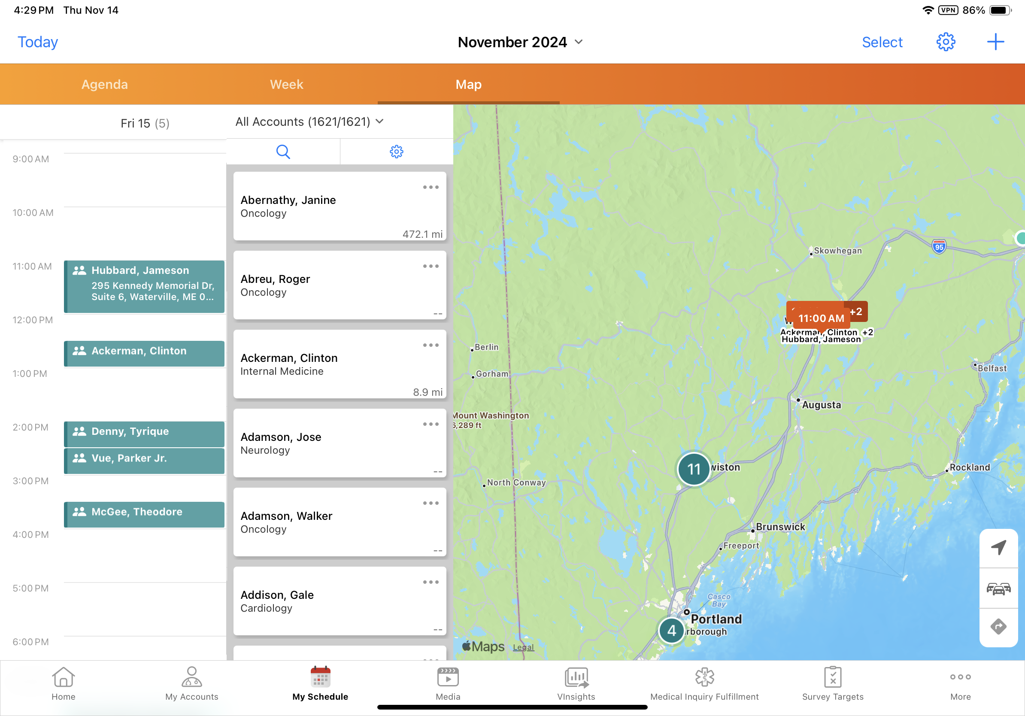
Task: Open Medical Inquiry Fulfillment tab
Action: 704,684
